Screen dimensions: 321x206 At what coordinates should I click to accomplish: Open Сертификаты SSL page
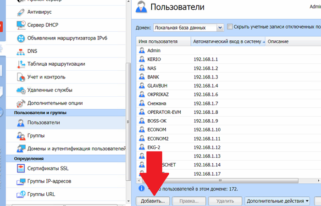coord(48,168)
